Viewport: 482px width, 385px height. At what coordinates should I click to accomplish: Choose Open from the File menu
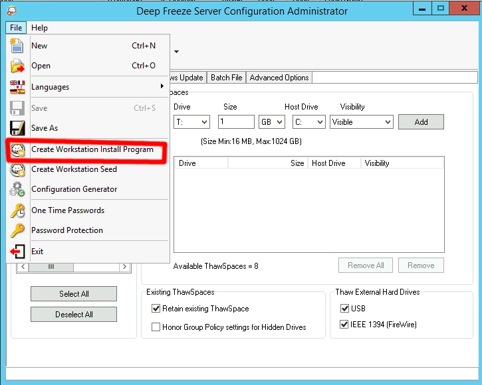88,66
